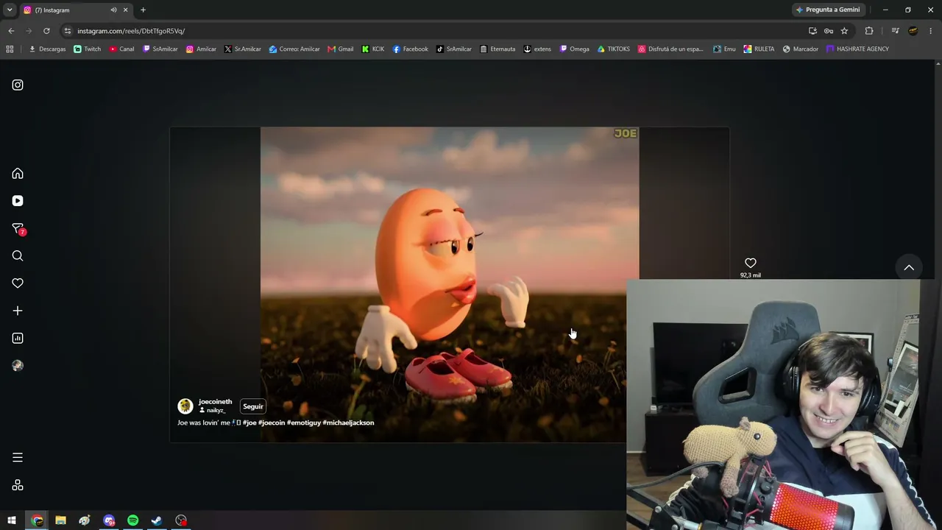
Task: Go to Instagram Home feed
Action: coord(18,174)
